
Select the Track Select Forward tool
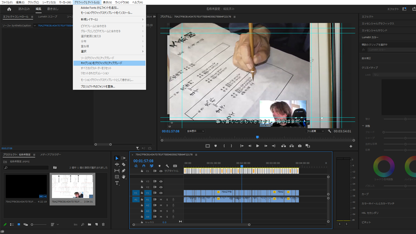(123, 158)
